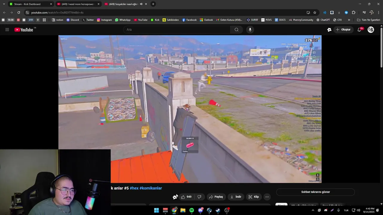Open the Outlook bookmark
The width and height of the screenshot is (383, 215).
[x=206, y=20]
